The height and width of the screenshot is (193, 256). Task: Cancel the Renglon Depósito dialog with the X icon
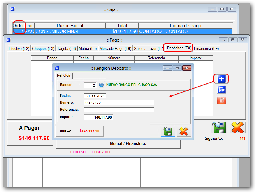coord(184,131)
